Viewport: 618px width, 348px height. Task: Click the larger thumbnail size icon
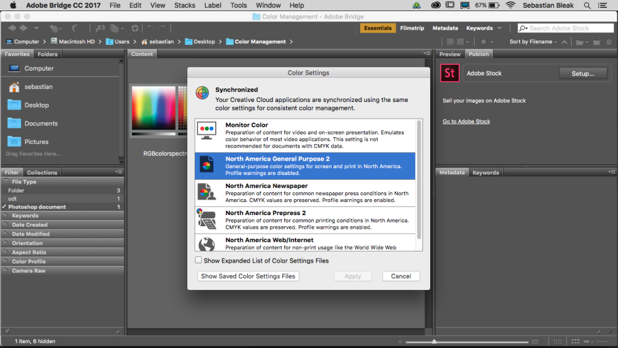[x=535, y=342]
